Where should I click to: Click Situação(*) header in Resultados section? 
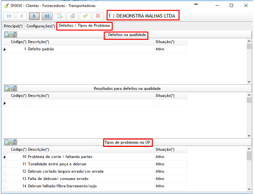click(171, 96)
